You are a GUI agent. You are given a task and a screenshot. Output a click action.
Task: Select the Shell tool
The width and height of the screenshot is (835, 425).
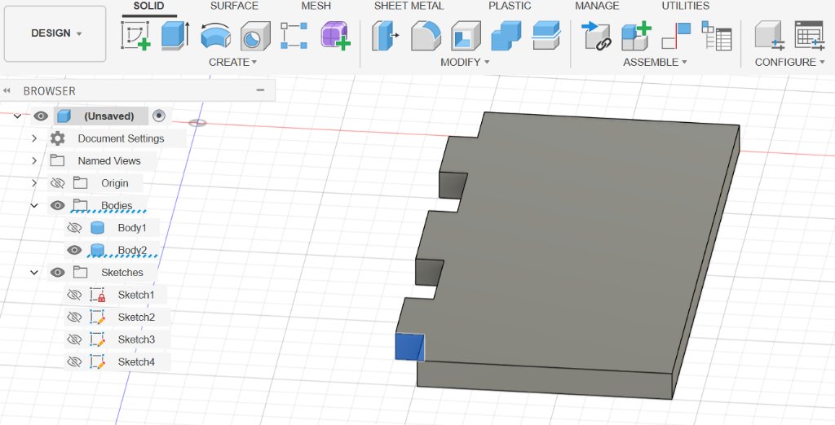(466, 36)
